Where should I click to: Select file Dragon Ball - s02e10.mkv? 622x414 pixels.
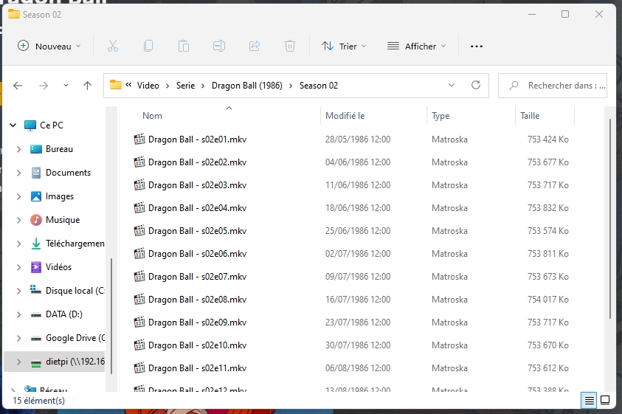tap(197, 345)
